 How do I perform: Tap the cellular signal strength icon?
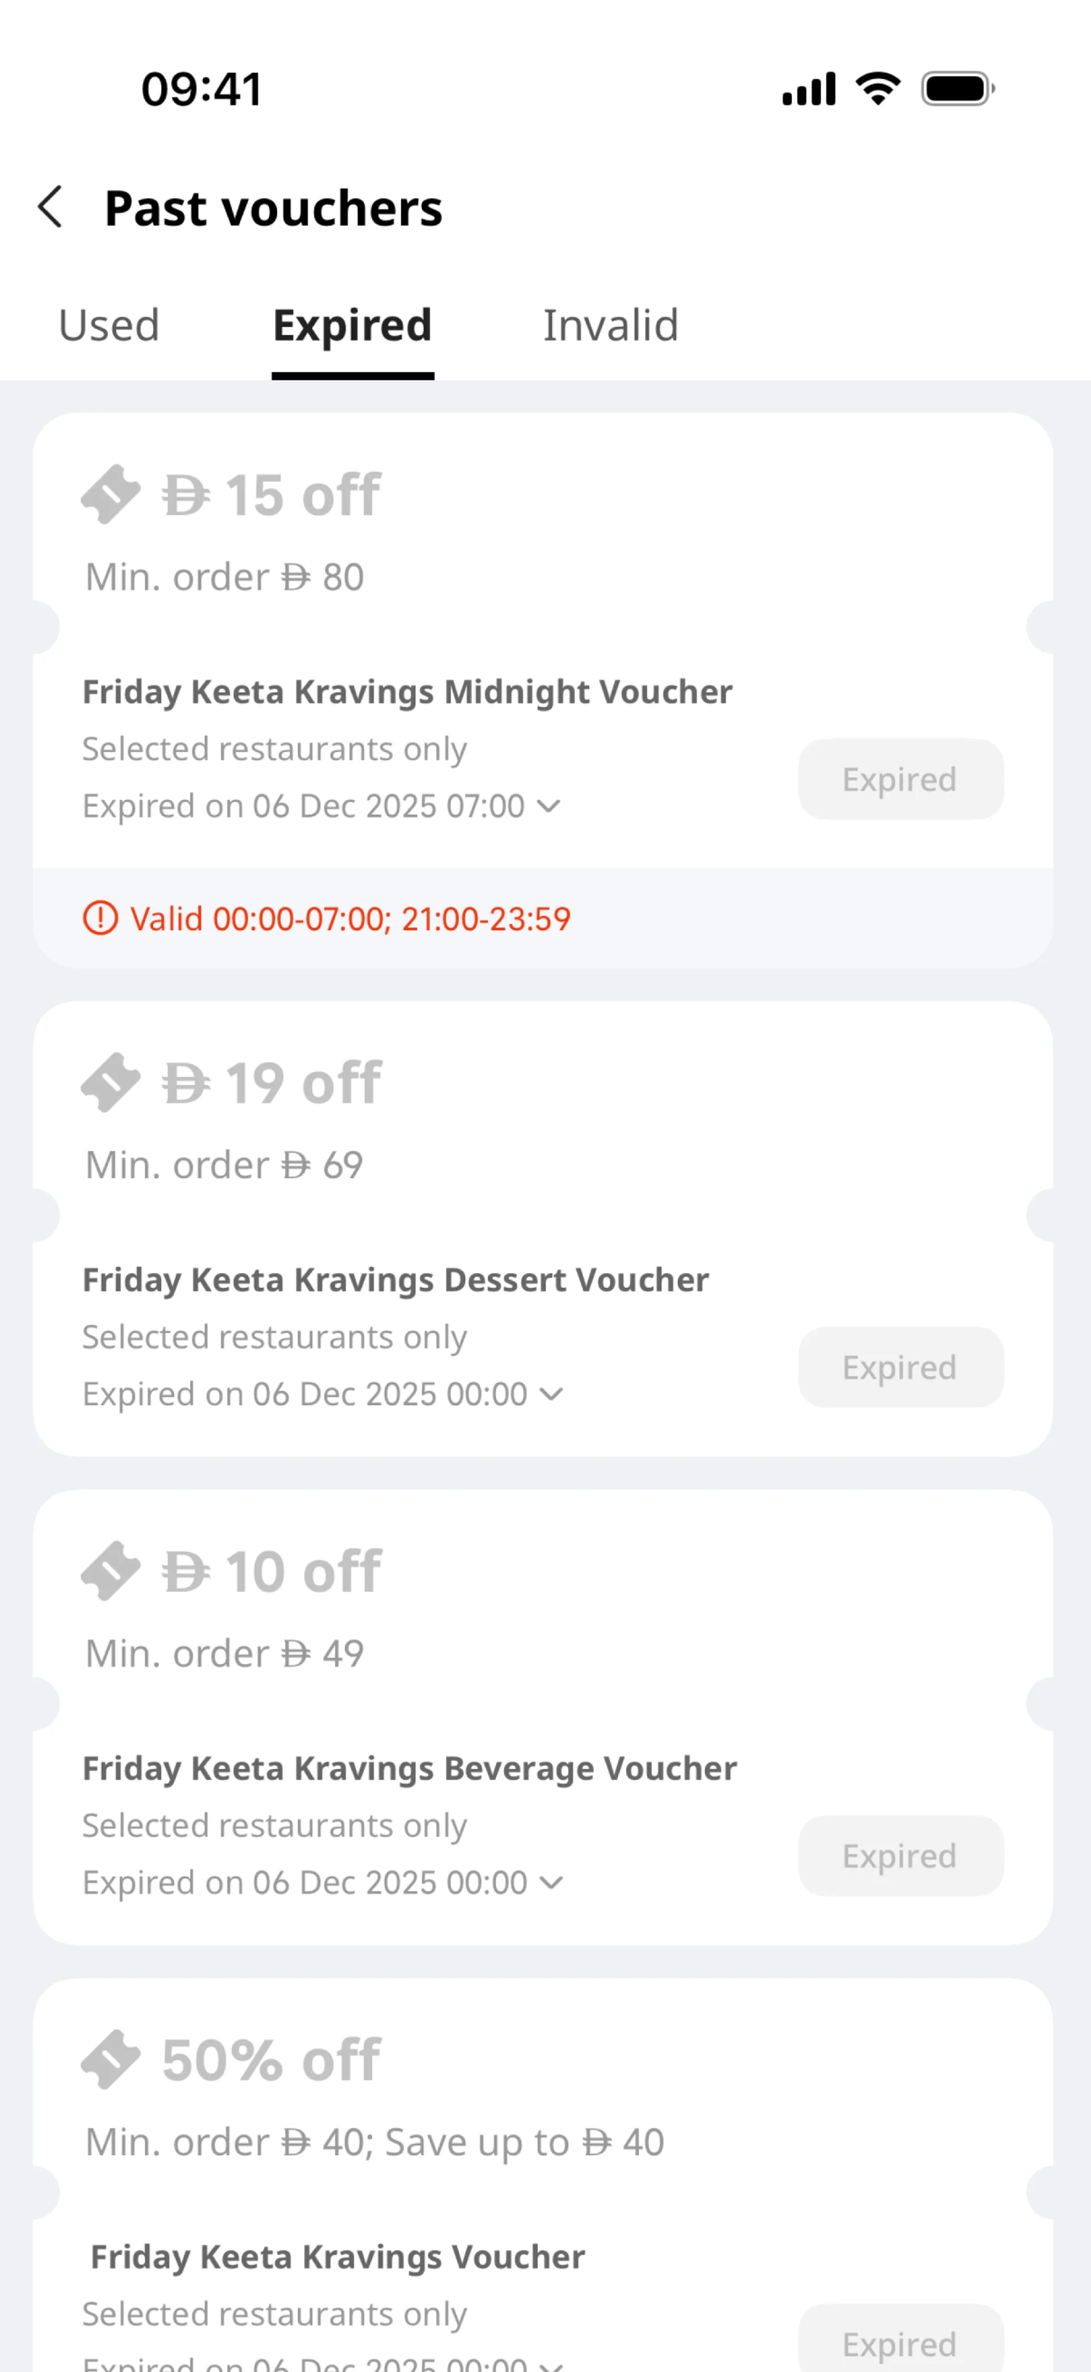click(809, 89)
